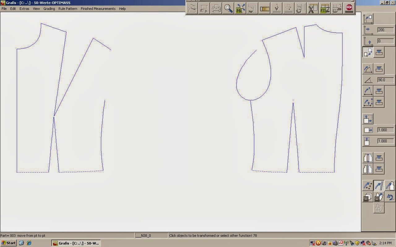
Task: Click the Windows Start button
Action: coord(9,243)
